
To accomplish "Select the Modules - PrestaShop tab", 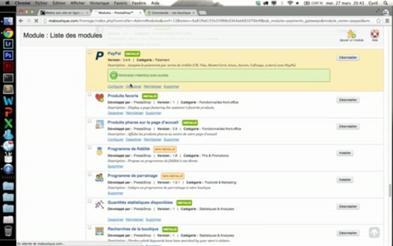I will (117, 13).
